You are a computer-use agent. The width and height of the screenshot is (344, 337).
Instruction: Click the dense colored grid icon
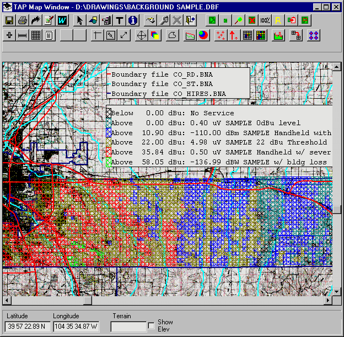coord(261,35)
